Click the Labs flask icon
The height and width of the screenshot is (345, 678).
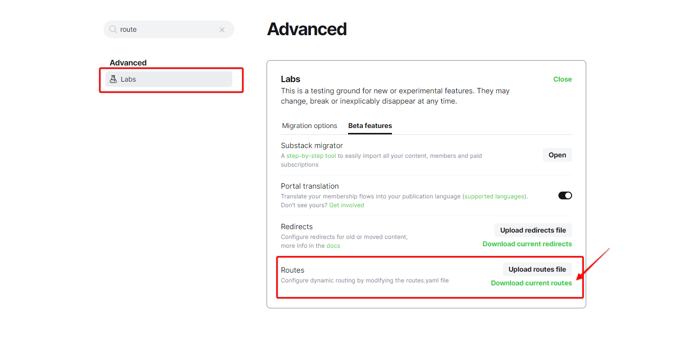(113, 79)
